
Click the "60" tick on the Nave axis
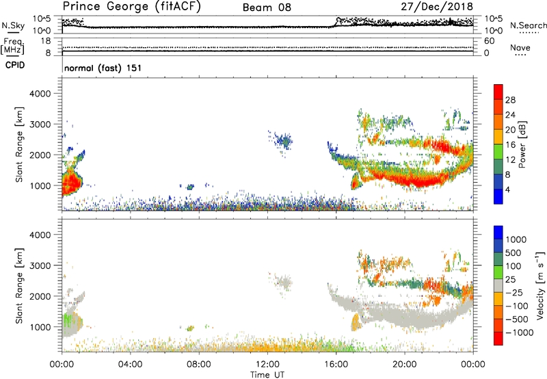pos(489,41)
